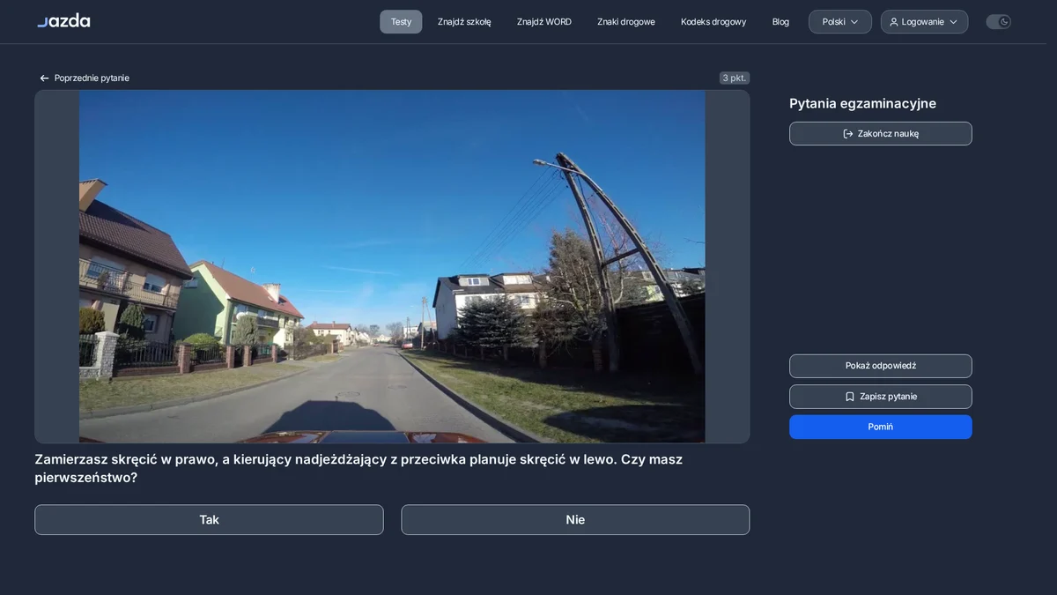
Task: Click the exit icon in Zakończ naukę
Action: point(848,134)
